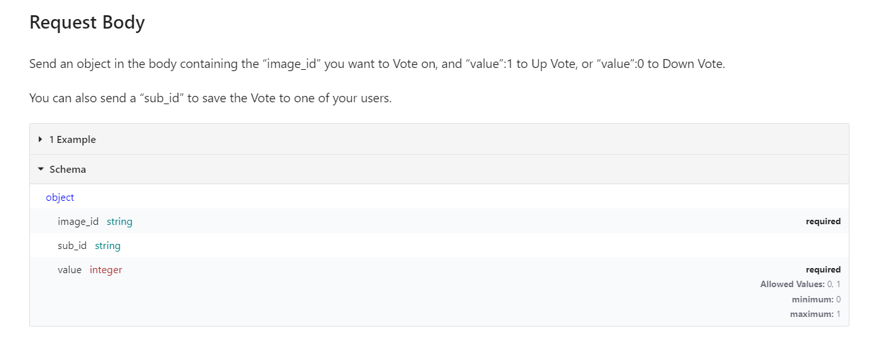The height and width of the screenshot is (350, 873).
Task: Expand the 1 Example section arrow
Action: (41, 140)
